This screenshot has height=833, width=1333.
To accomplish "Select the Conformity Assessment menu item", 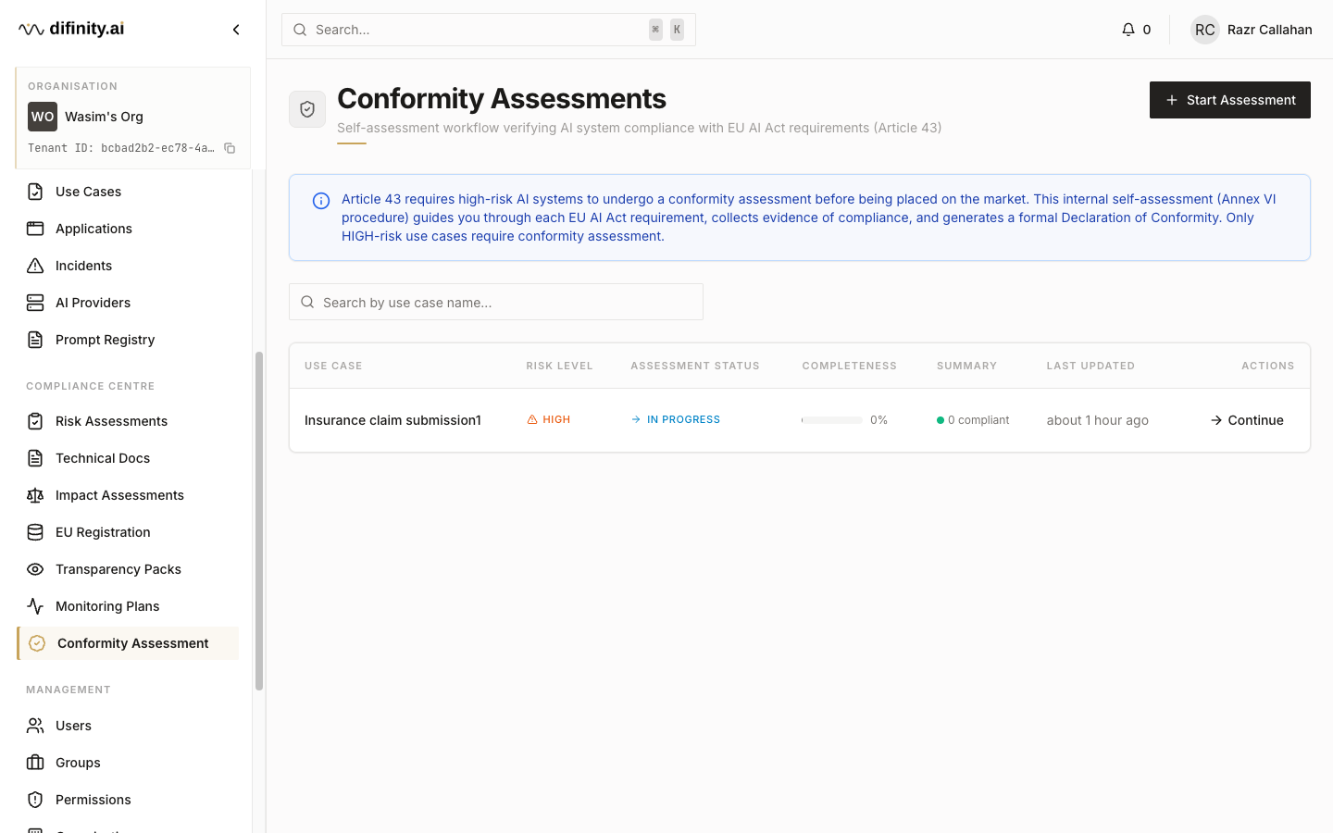I will (128, 643).
